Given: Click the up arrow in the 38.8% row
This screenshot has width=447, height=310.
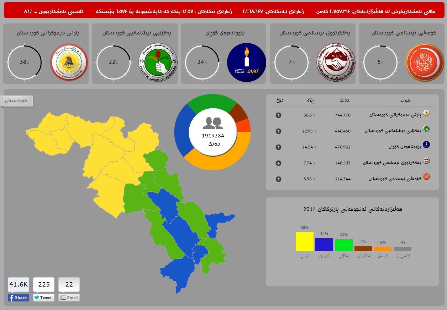Looking at the screenshot, I should point(278,115).
